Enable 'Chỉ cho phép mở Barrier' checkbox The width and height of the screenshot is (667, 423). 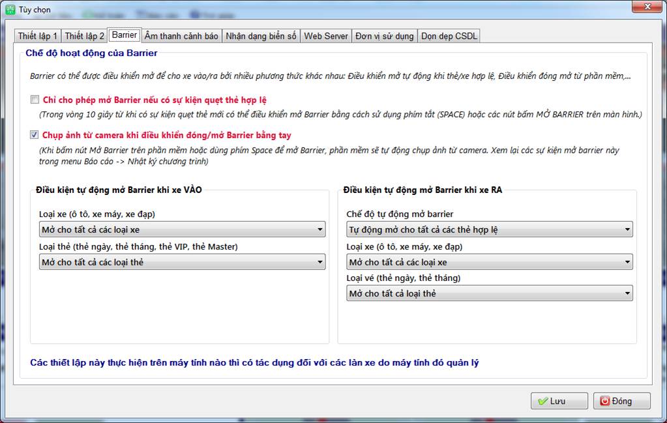(35, 100)
